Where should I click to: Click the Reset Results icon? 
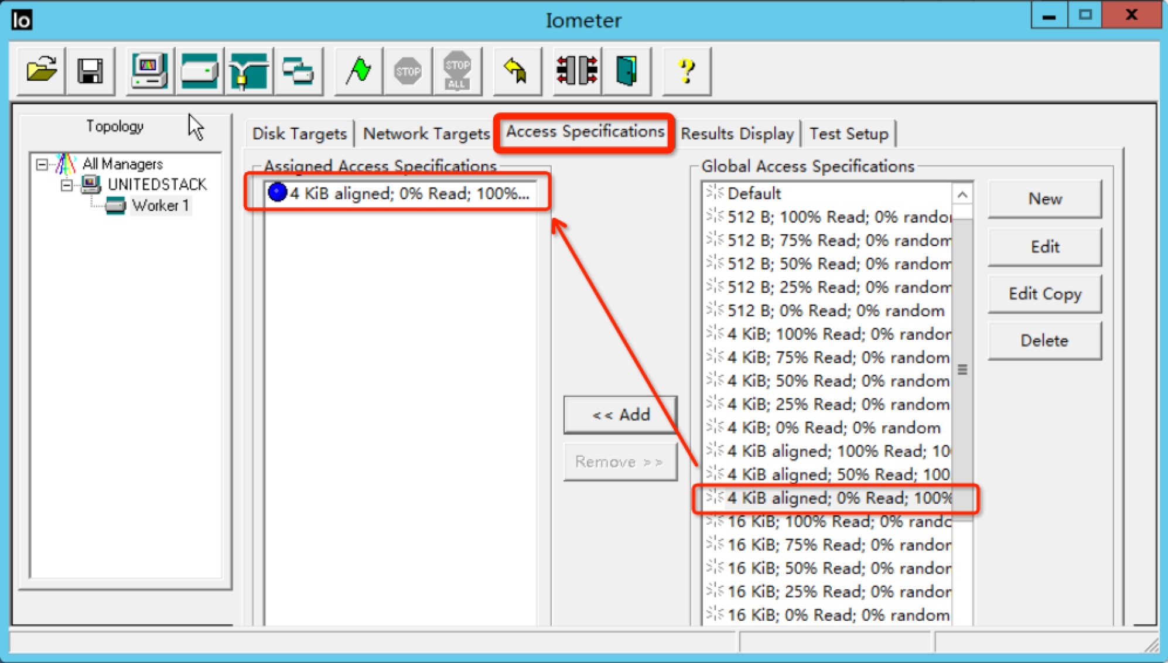pyautogui.click(x=513, y=71)
